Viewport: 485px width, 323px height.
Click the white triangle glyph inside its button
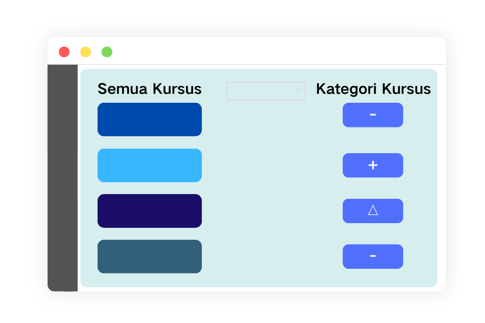point(373,210)
